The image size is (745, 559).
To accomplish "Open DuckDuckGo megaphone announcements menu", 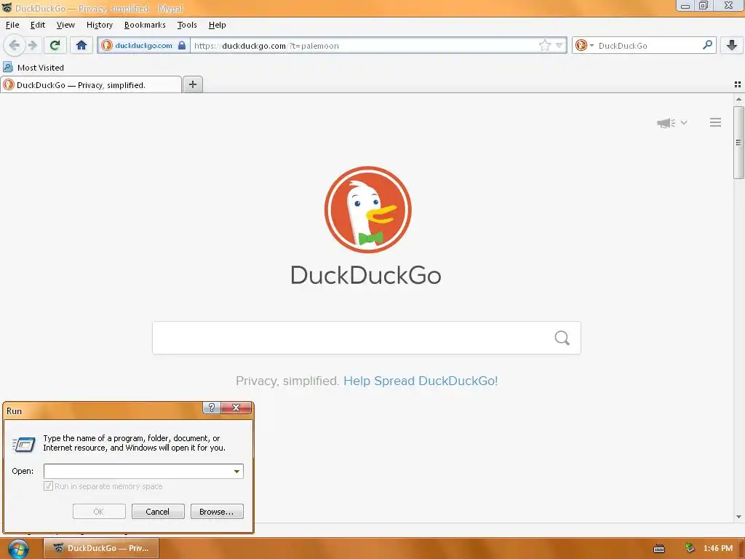I will point(672,122).
